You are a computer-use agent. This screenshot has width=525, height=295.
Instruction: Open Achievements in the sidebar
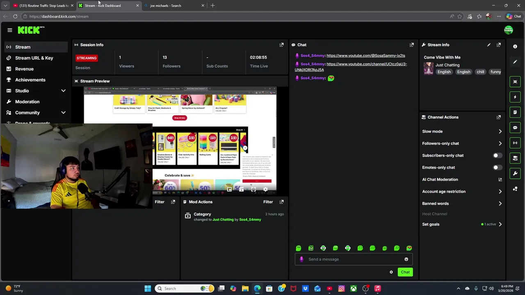click(x=36, y=80)
